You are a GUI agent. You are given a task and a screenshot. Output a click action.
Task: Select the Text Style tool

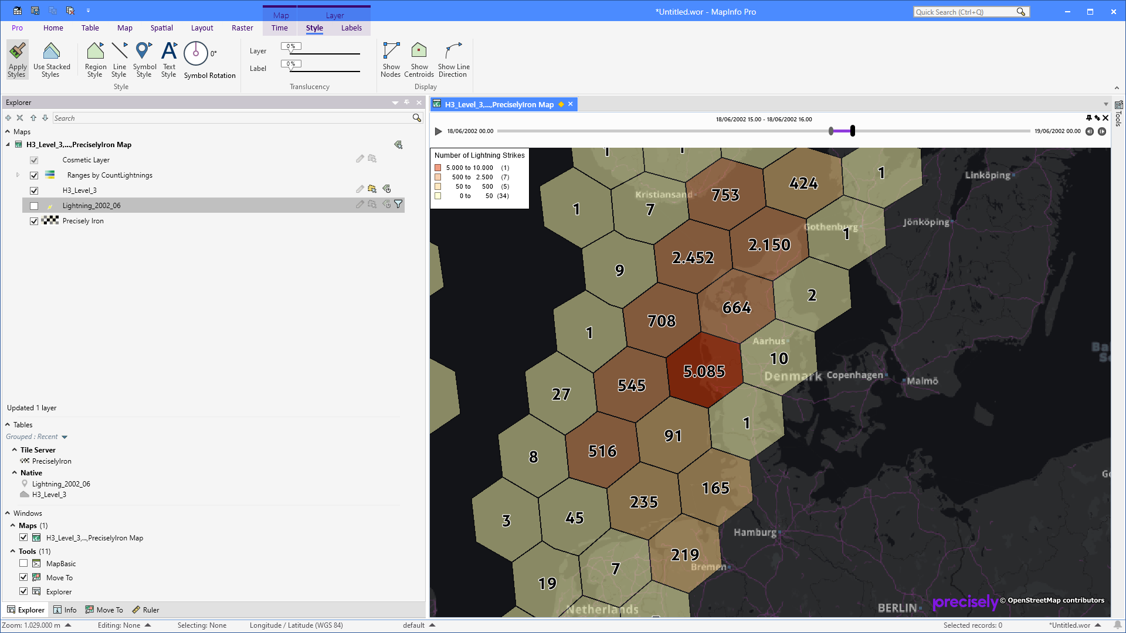[x=168, y=59]
